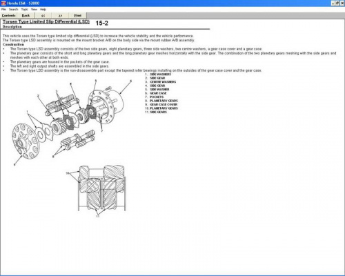
Task: Click the gear case cover drawing labeled 9
Action: coord(26,141)
